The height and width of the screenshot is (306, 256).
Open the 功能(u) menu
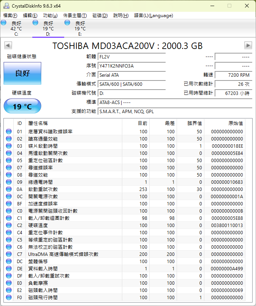50,16
